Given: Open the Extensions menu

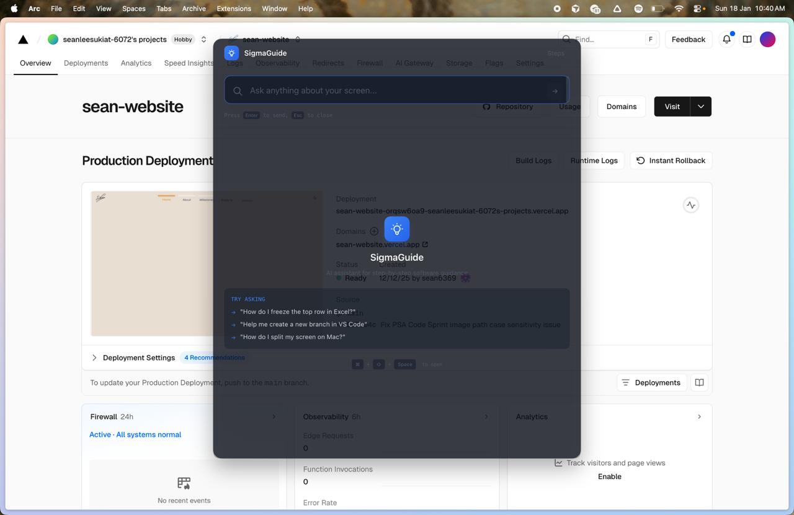Looking at the screenshot, I should (x=234, y=9).
